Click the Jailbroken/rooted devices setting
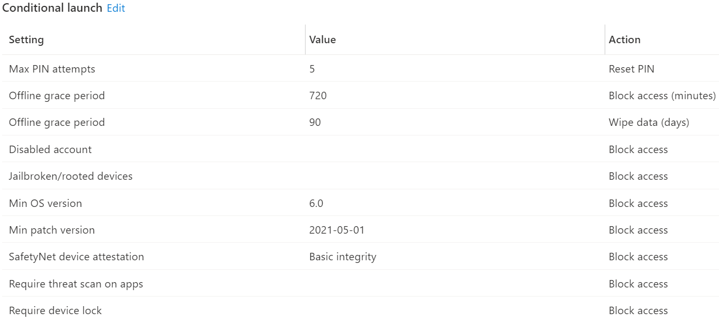The image size is (719, 320). point(71,176)
